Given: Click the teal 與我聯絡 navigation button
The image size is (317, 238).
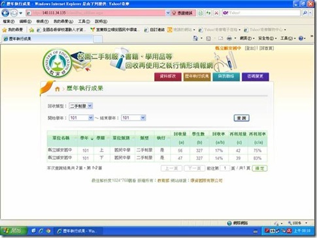Looking at the screenshot, I should (226, 77).
